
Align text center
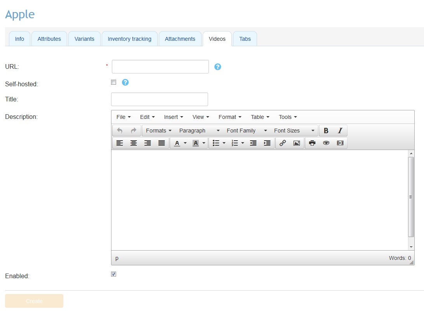pos(134,143)
